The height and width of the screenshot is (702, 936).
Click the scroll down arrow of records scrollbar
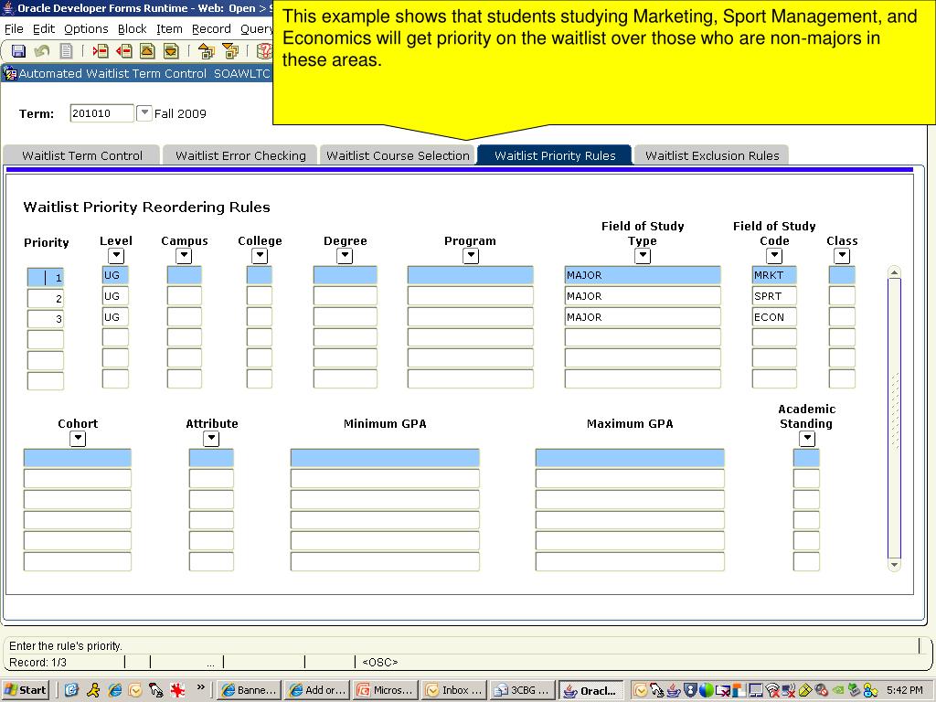[894, 565]
